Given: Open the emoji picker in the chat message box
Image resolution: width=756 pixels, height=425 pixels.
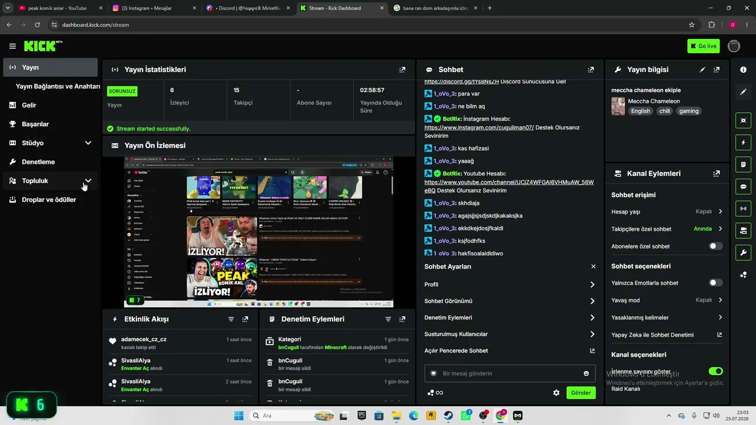Looking at the screenshot, I should 586,374.
